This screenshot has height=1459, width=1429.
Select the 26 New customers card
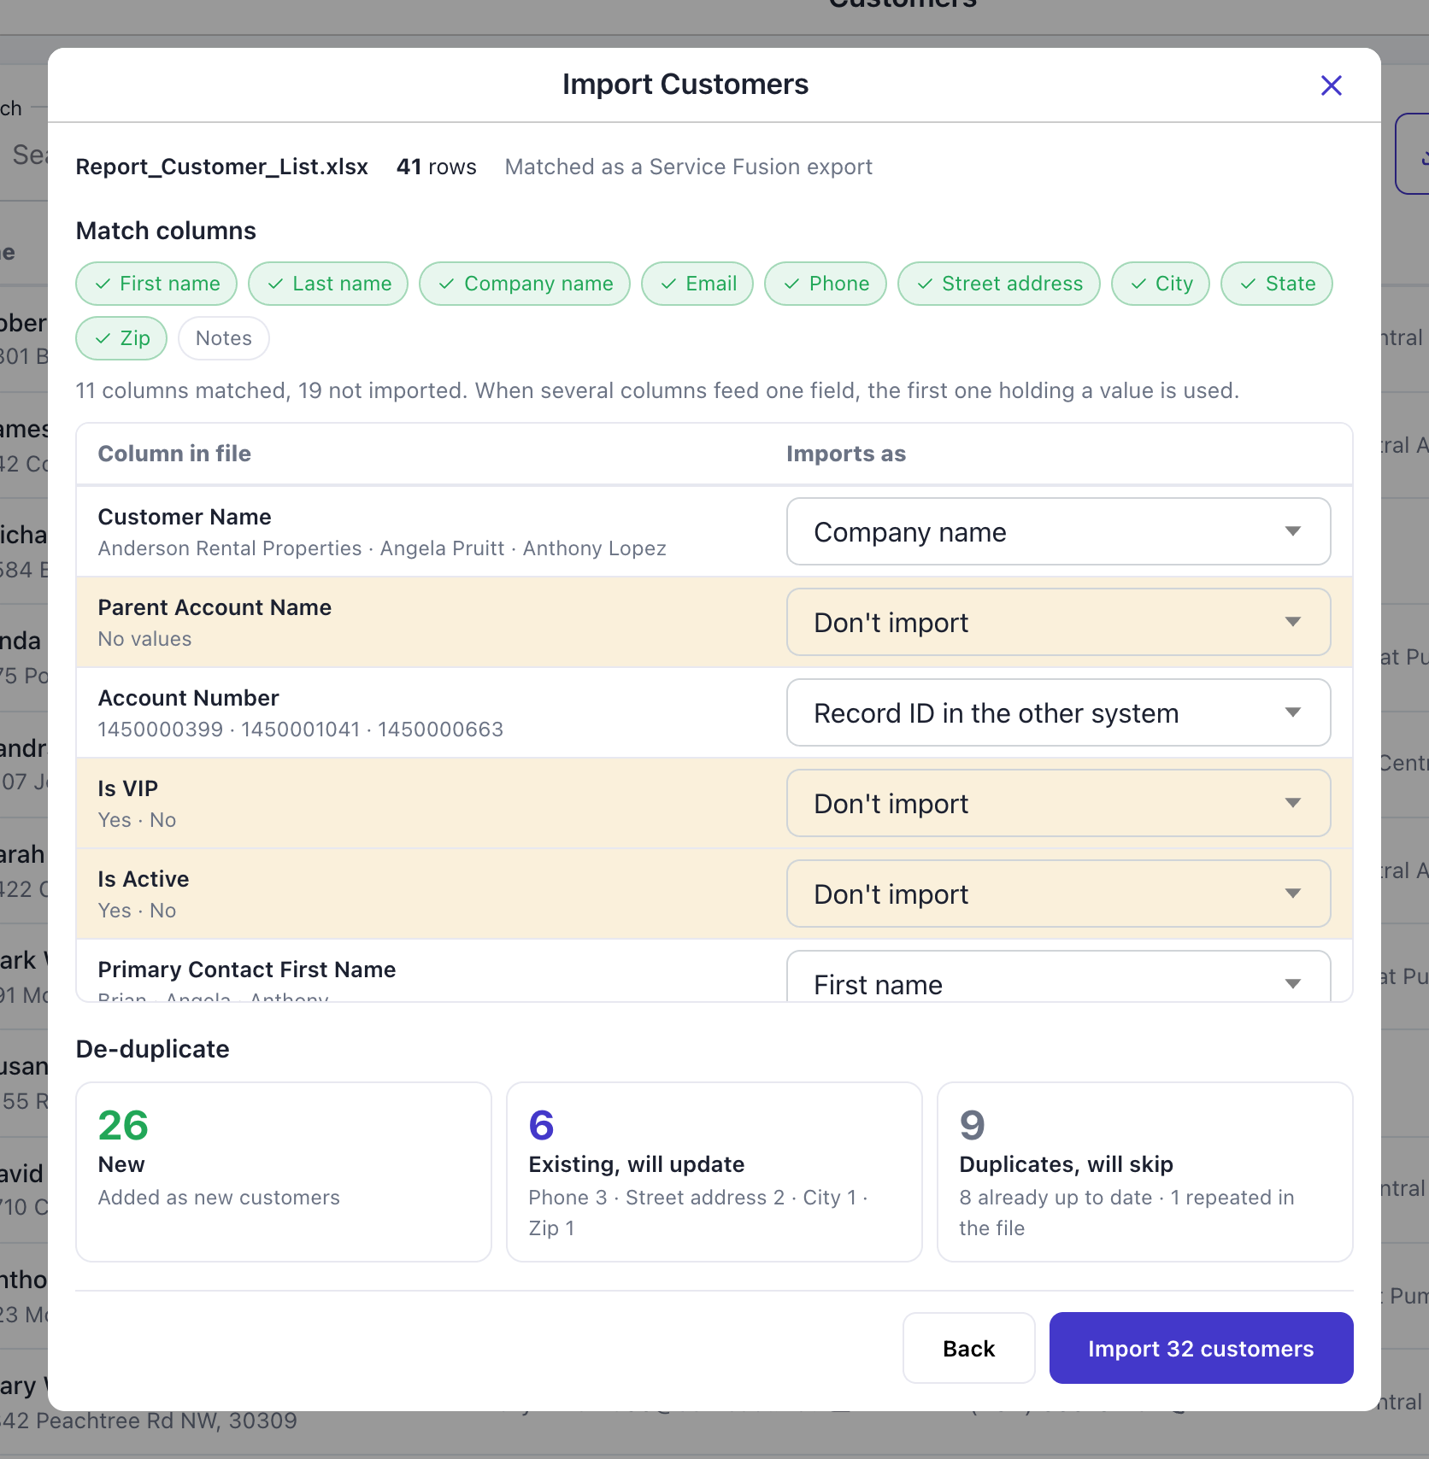[x=284, y=1172]
